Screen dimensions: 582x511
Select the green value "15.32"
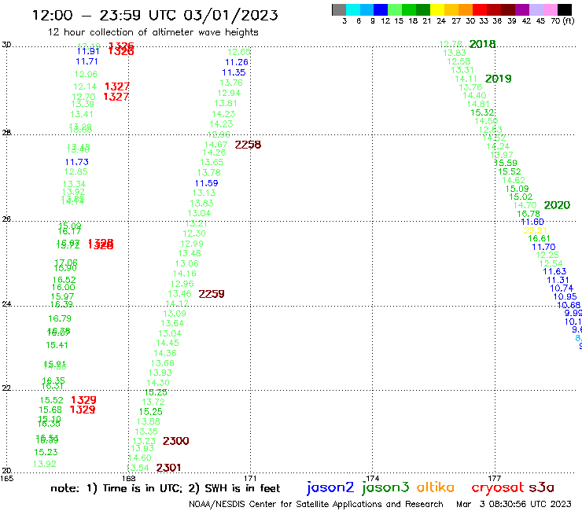482,113
